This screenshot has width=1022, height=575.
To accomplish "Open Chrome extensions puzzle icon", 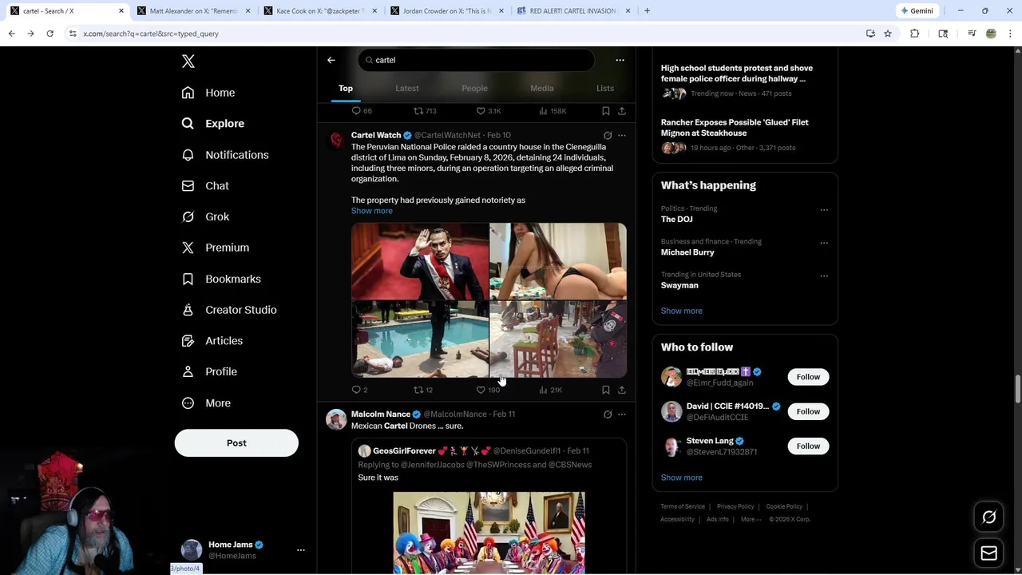I will 915,34.
